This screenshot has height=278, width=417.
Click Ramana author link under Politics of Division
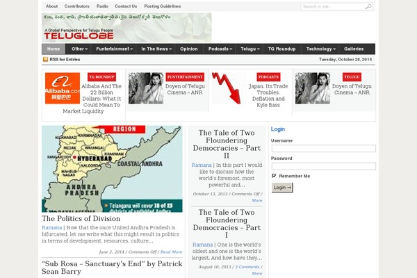click(x=52, y=228)
